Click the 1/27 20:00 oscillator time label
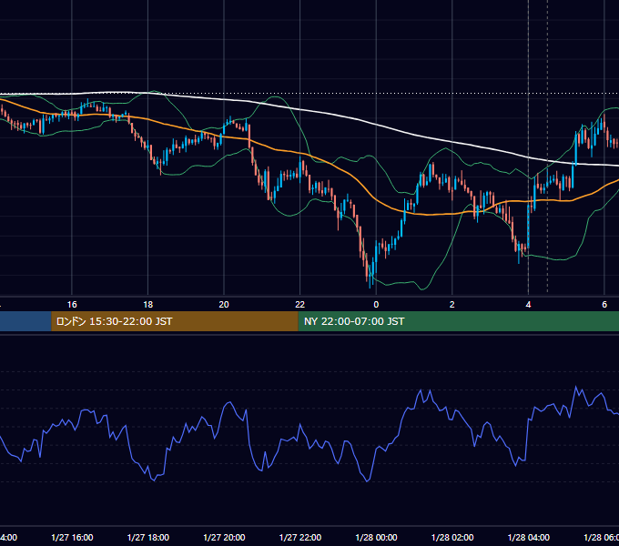This screenshot has height=546, width=619. [224, 537]
